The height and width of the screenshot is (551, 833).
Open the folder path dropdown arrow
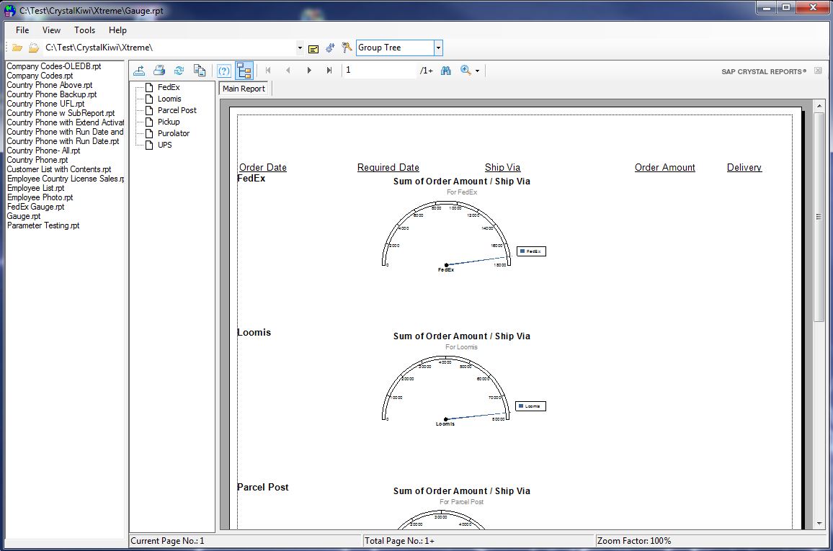click(300, 48)
